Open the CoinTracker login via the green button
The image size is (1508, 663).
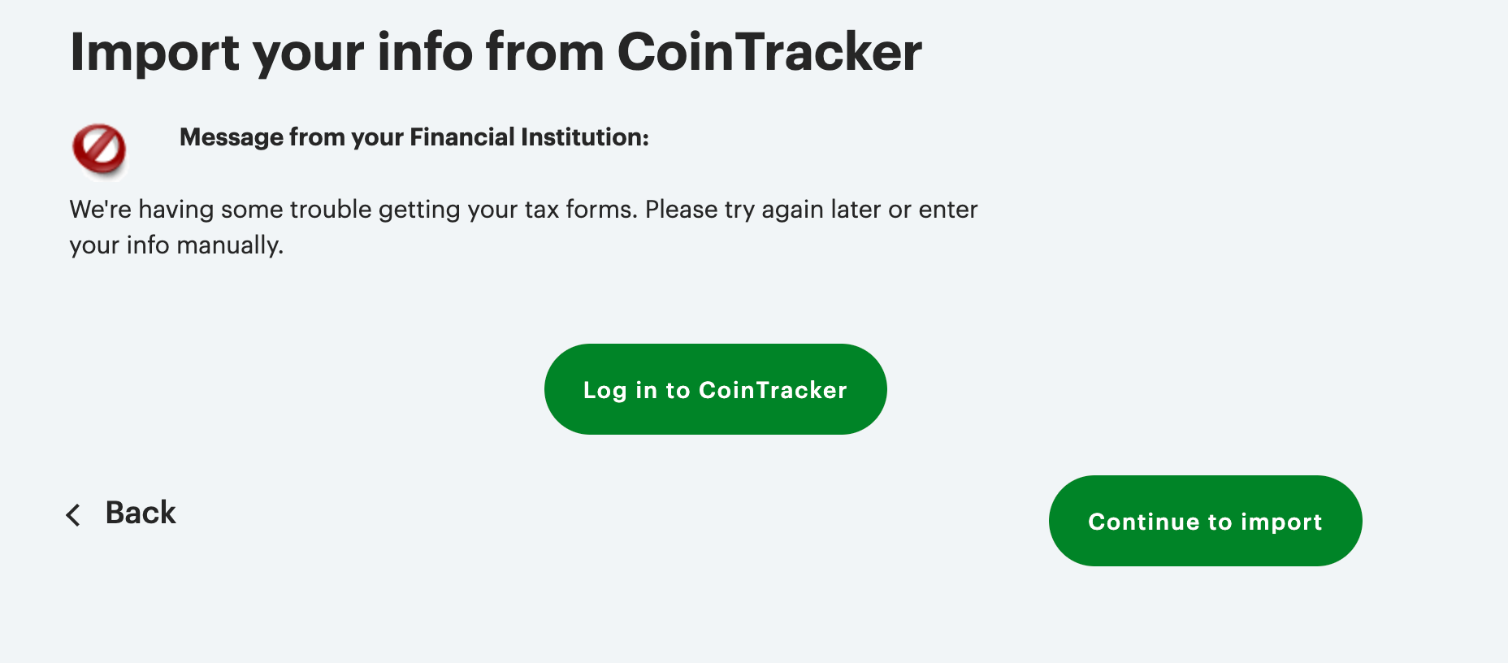pyautogui.click(x=715, y=389)
